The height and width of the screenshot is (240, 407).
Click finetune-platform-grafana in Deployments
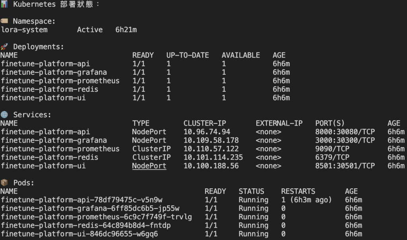(54, 72)
